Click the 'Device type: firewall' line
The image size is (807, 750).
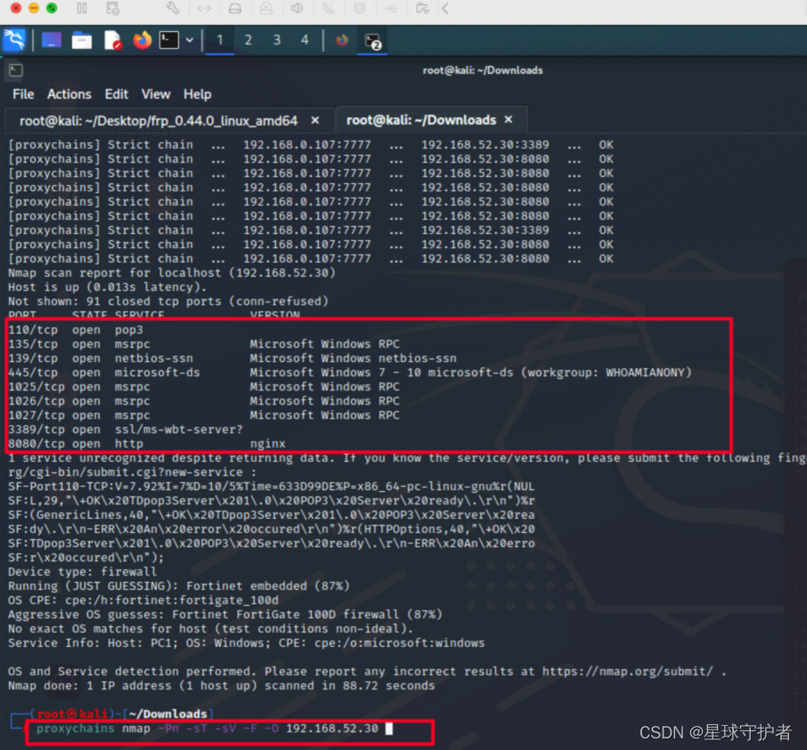click(82, 572)
